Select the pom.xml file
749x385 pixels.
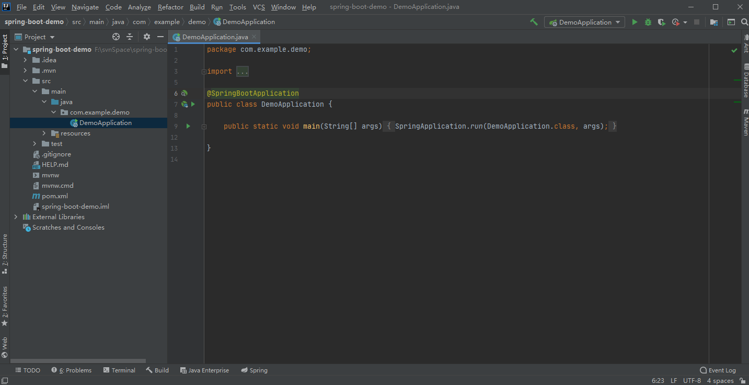[50, 196]
